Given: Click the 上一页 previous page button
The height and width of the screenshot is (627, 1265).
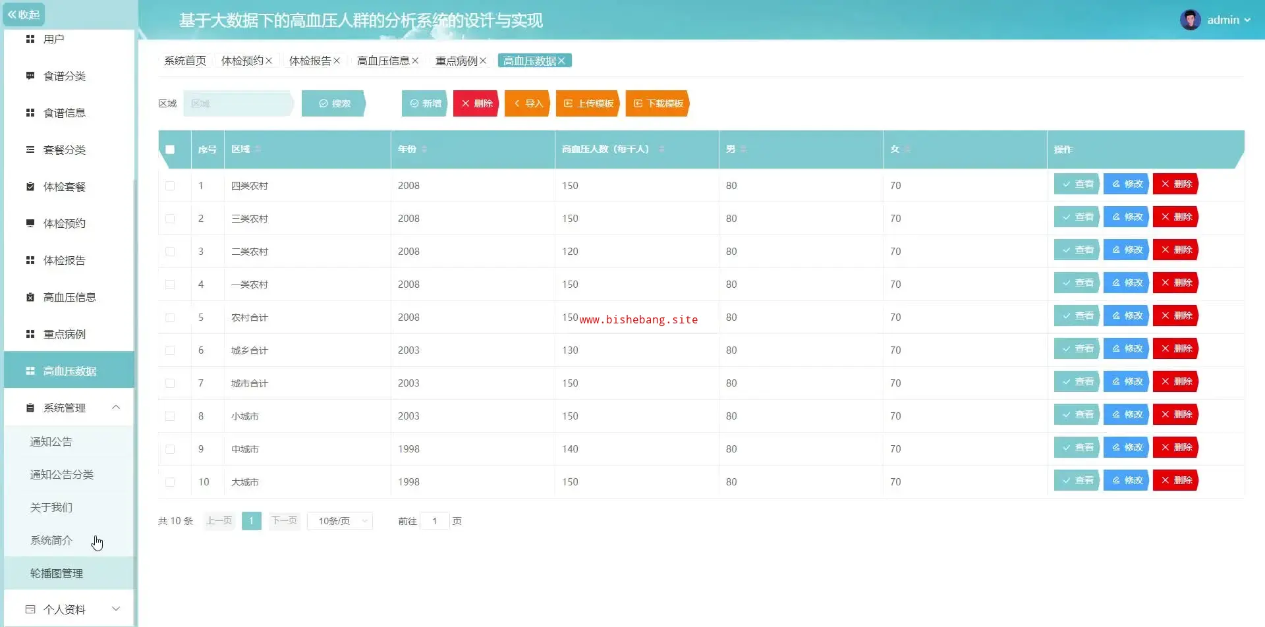Looking at the screenshot, I should coord(219,521).
